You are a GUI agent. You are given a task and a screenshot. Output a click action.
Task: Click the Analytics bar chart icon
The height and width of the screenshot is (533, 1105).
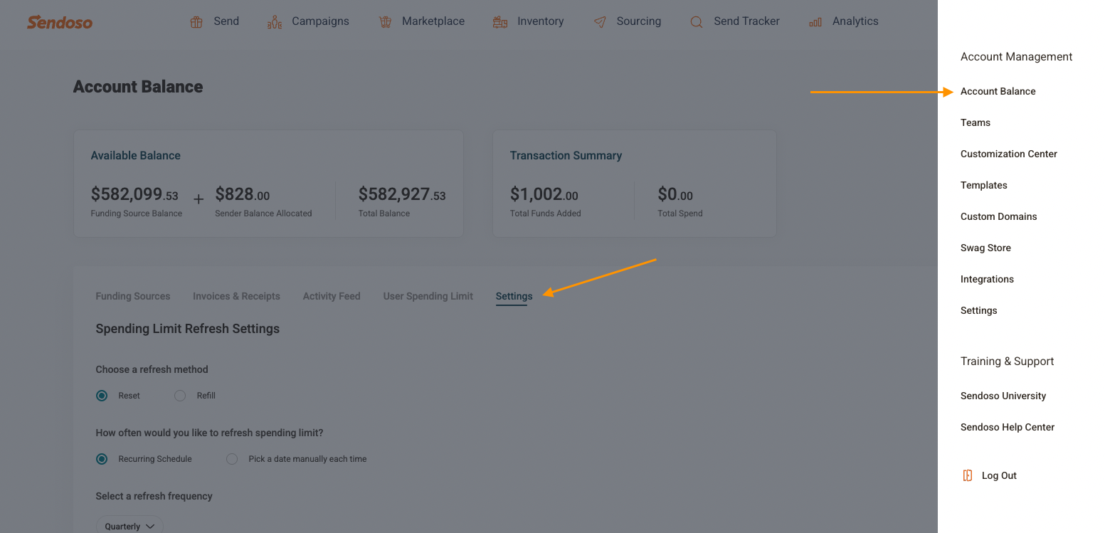815,22
